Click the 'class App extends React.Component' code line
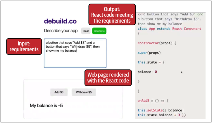Viewport: 212px width, 123px height. (169, 29)
